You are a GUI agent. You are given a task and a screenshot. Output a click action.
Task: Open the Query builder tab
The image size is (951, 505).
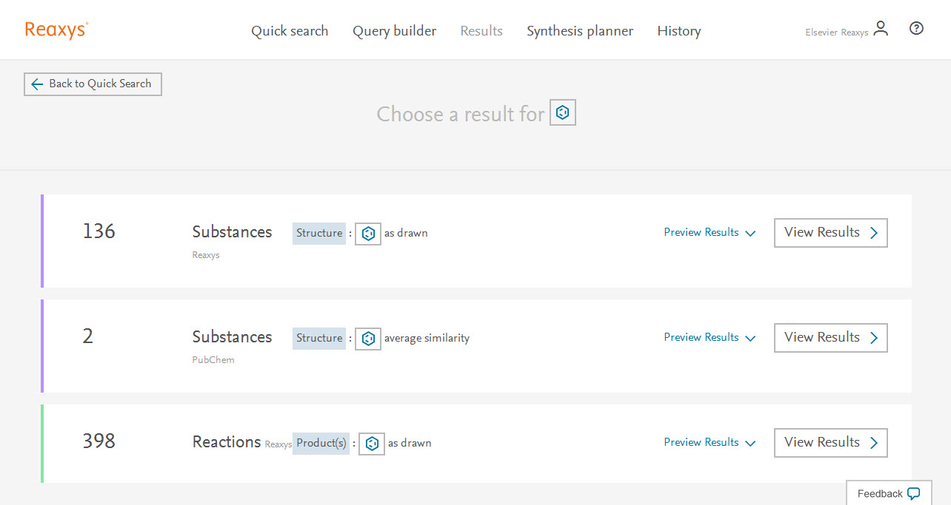[x=394, y=31]
